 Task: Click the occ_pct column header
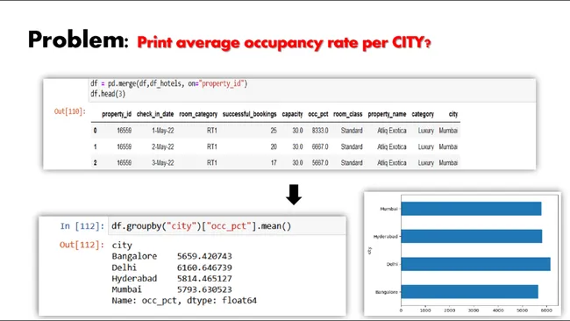click(x=318, y=114)
